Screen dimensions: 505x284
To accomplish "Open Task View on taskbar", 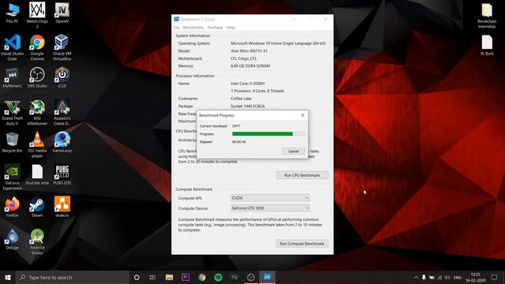I will tap(152, 277).
